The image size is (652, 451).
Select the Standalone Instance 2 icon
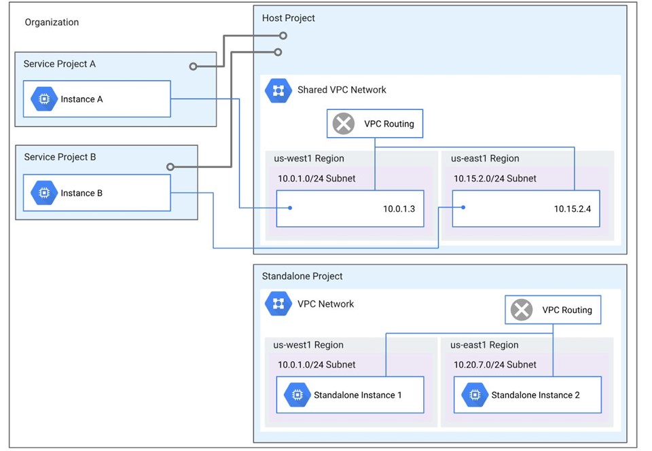coord(473,395)
